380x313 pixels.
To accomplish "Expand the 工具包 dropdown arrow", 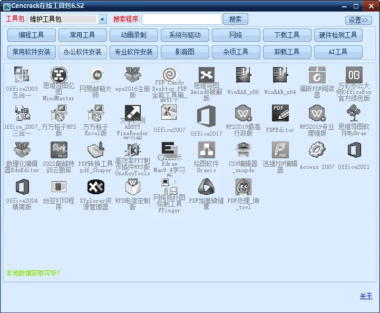I will (x=103, y=19).
